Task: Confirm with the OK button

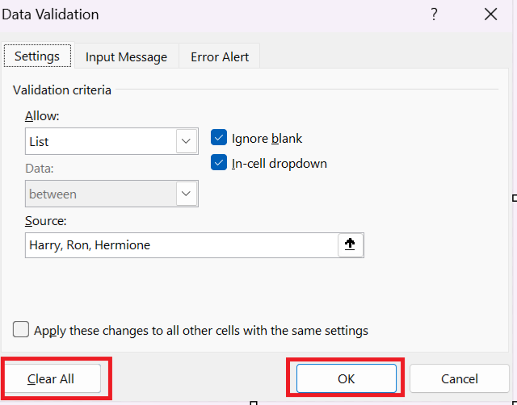Action: click(x=346, y=378)
